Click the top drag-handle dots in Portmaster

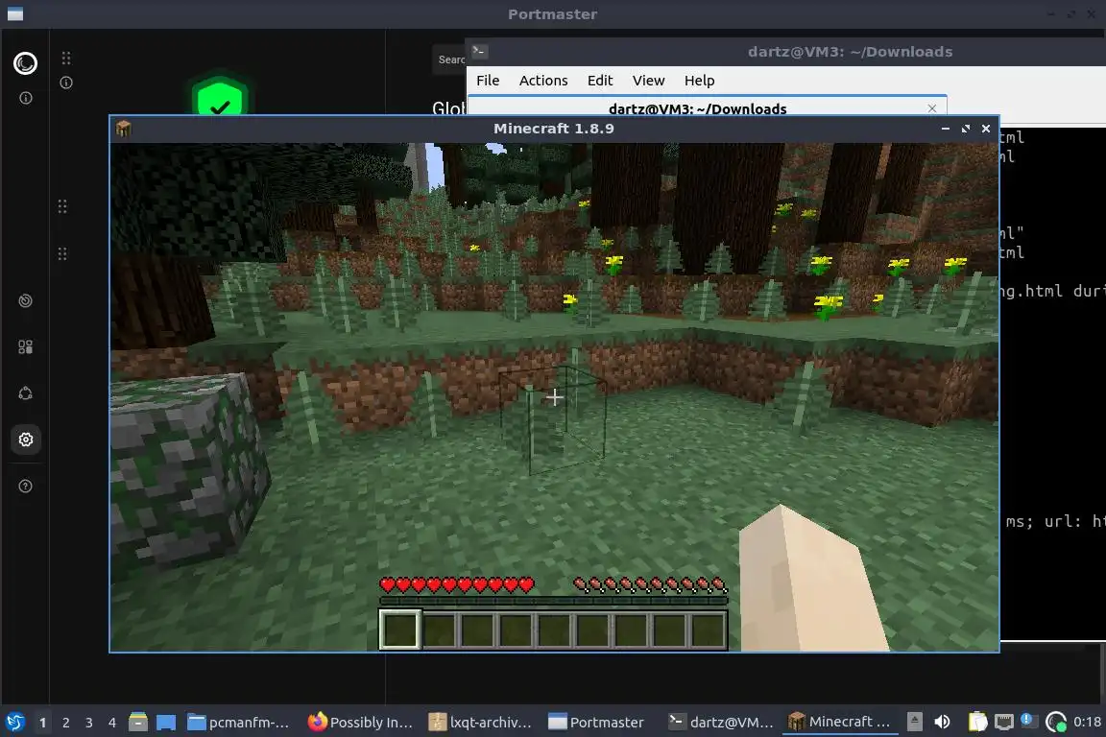(x=66, y=58)
